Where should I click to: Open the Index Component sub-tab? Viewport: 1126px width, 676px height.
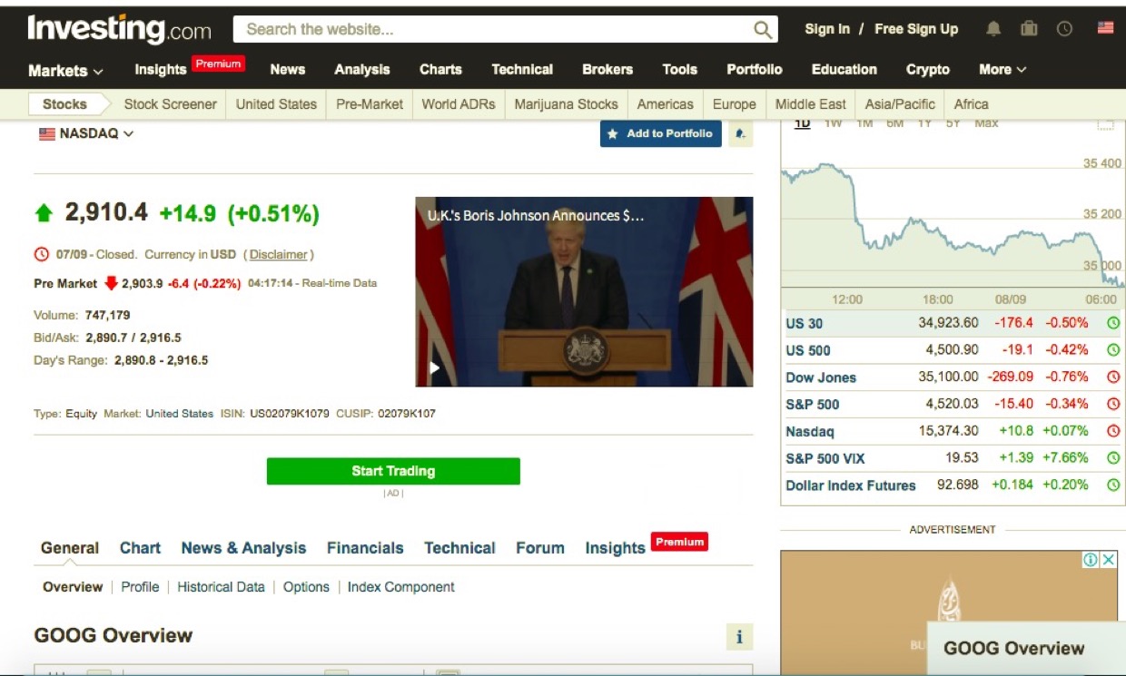coord(400,587)
